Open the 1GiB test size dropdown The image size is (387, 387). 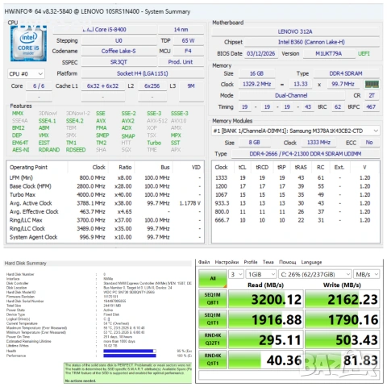click(261, 274)
